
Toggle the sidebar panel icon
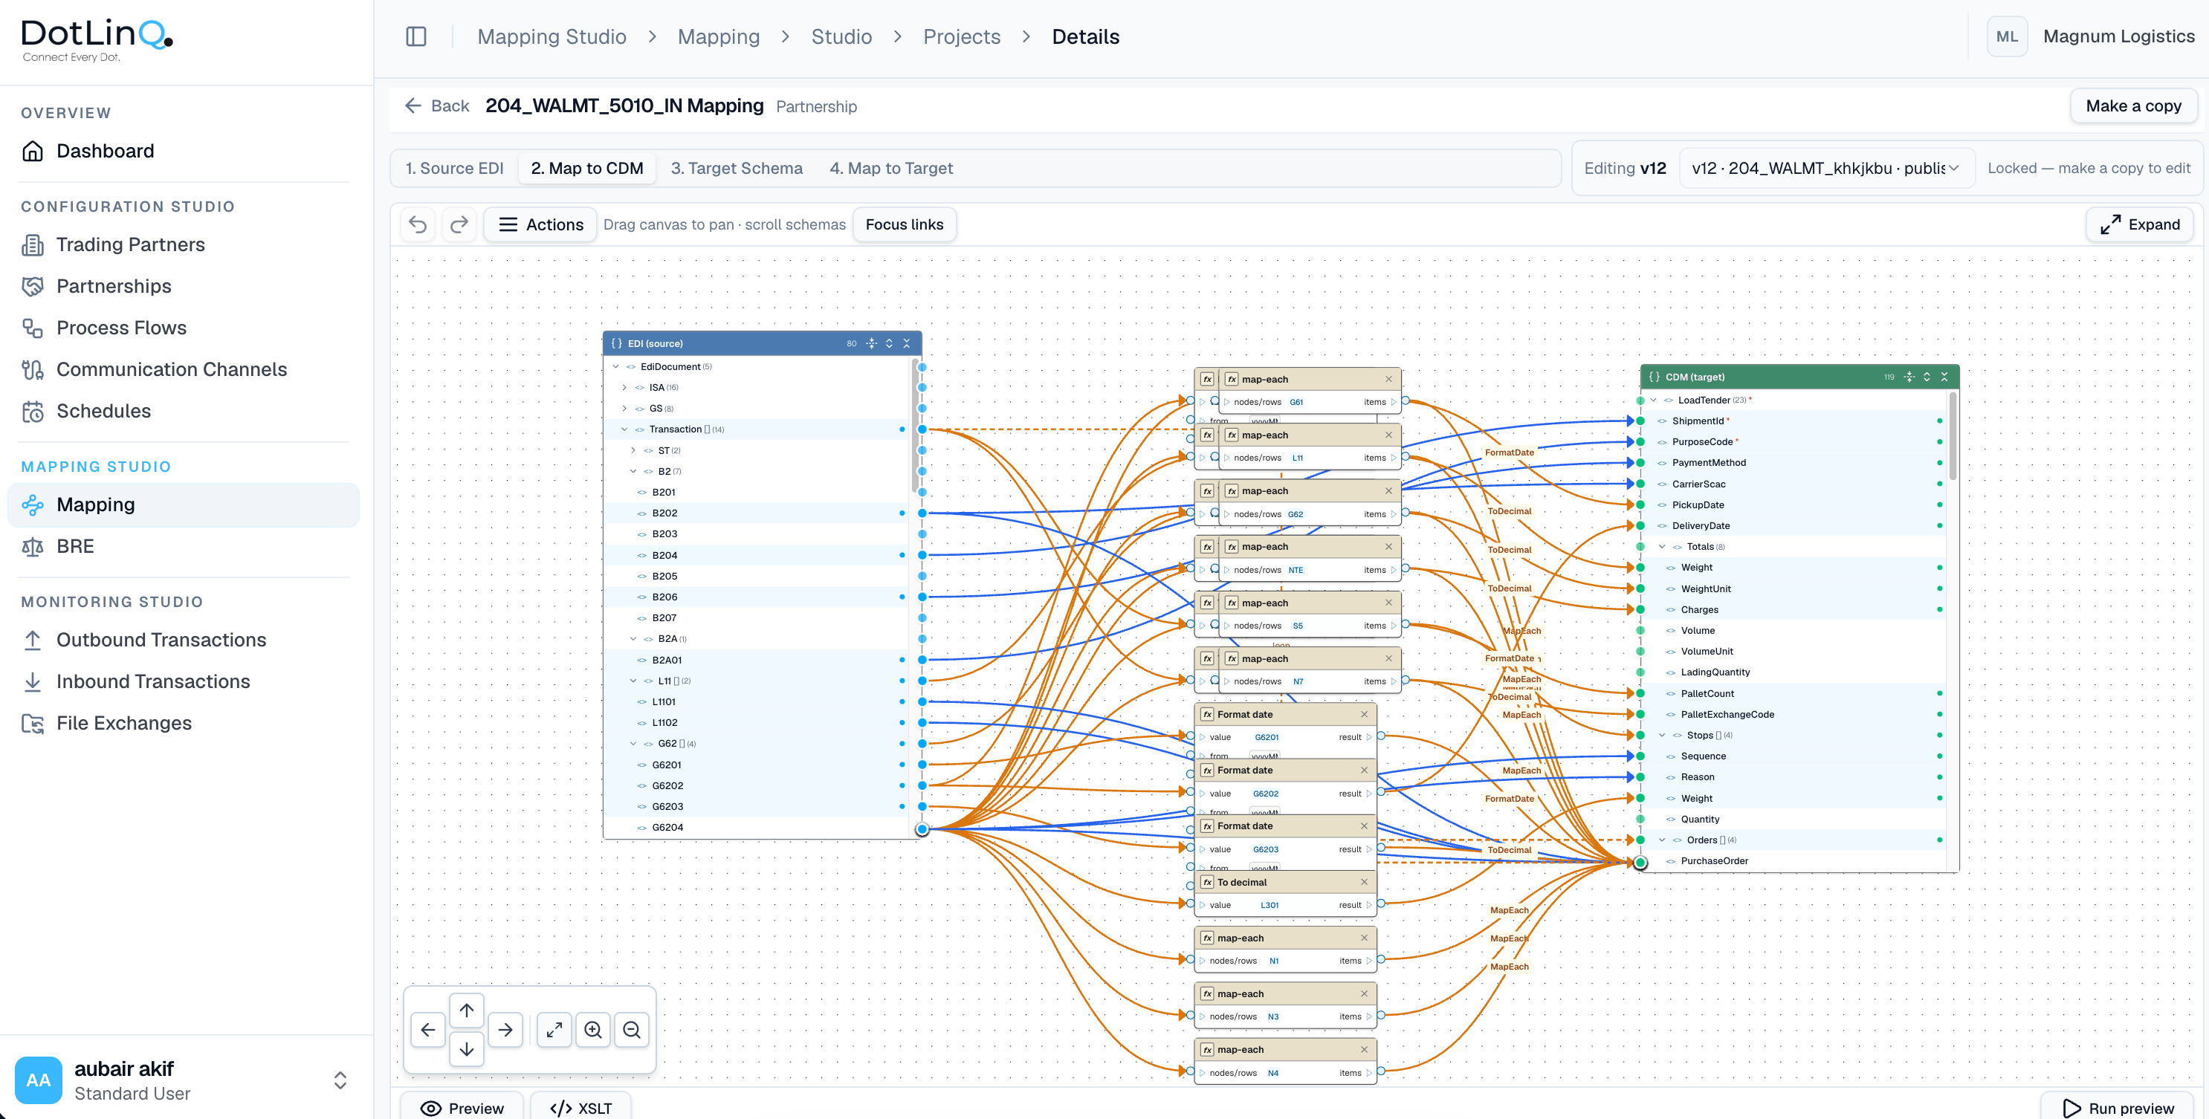click(x=416, y=37)
